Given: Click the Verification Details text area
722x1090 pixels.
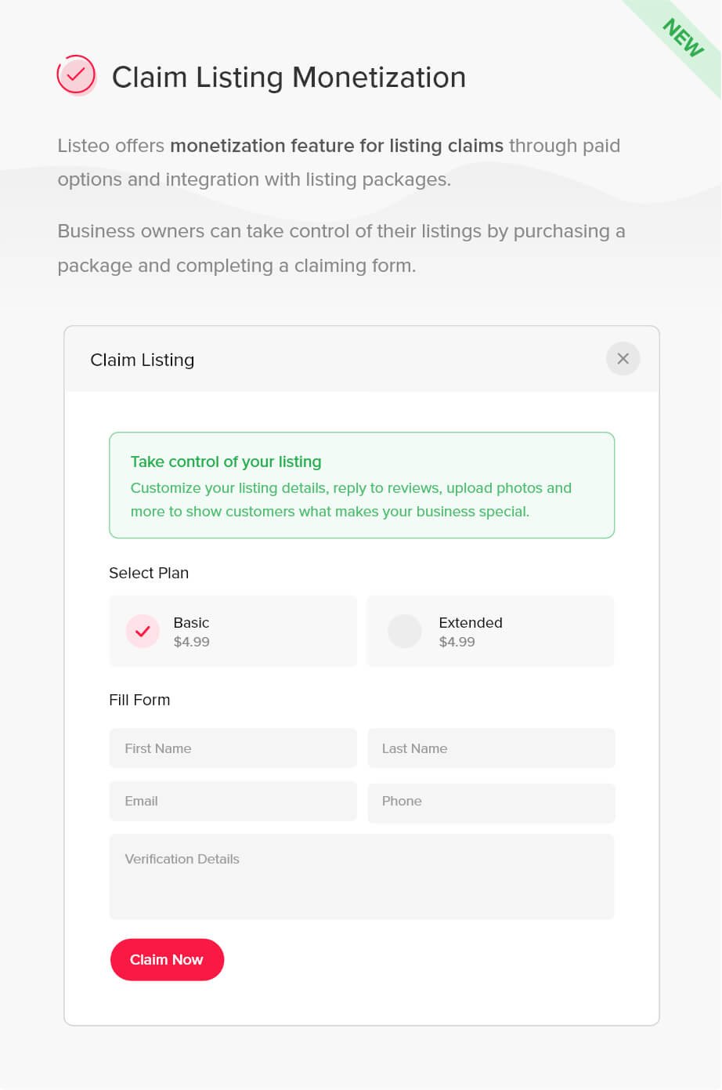Looking at the screenshot, I should (x=362, y=876).
